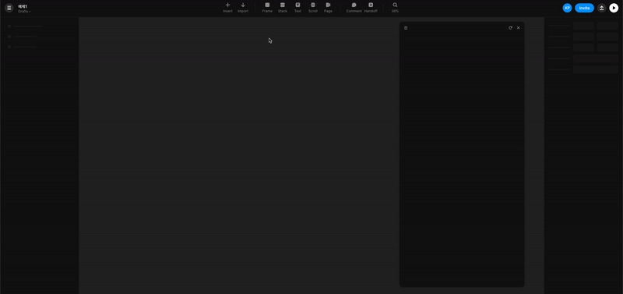Select the Page tool
623x294 pixels.
328,8
